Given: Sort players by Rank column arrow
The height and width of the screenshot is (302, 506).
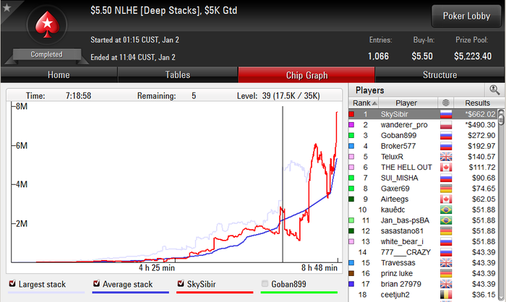Looking at the screenshot, I should pyautogui.click(x=374, y=103).
